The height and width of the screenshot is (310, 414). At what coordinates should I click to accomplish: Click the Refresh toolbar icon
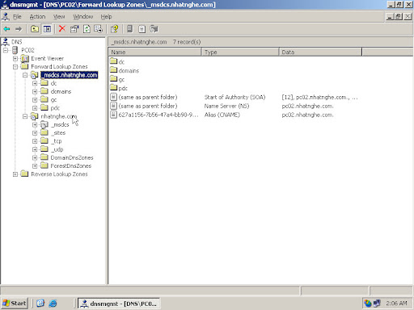click(x=87, y=29)
